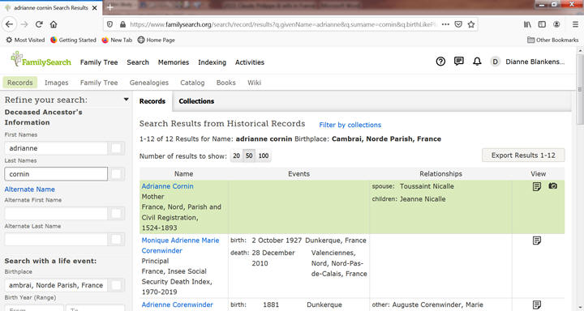
Task: Click the Last Names input field
Action: [56, 174]
